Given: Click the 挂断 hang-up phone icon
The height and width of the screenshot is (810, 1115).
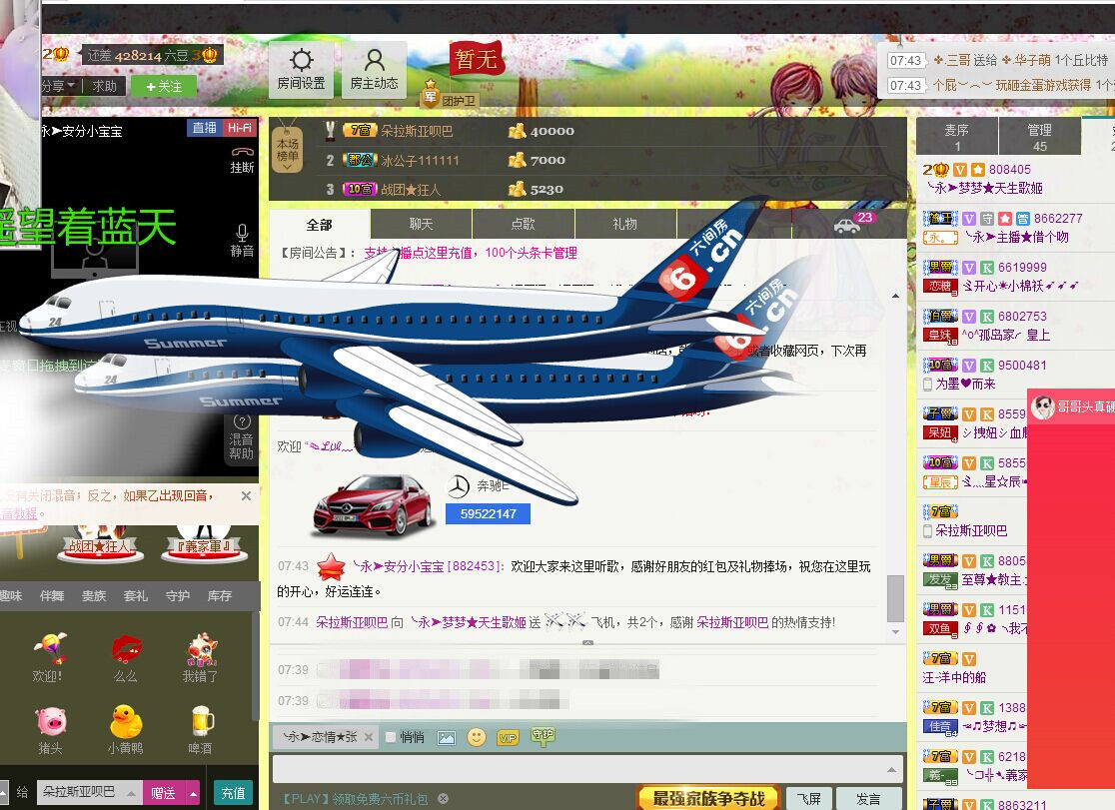Looking at the screenshot, I should [242, 160].
